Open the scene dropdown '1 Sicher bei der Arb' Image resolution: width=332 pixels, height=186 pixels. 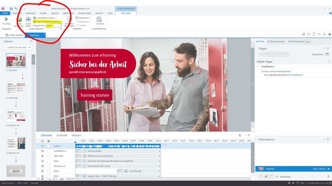tap(18, 48)
